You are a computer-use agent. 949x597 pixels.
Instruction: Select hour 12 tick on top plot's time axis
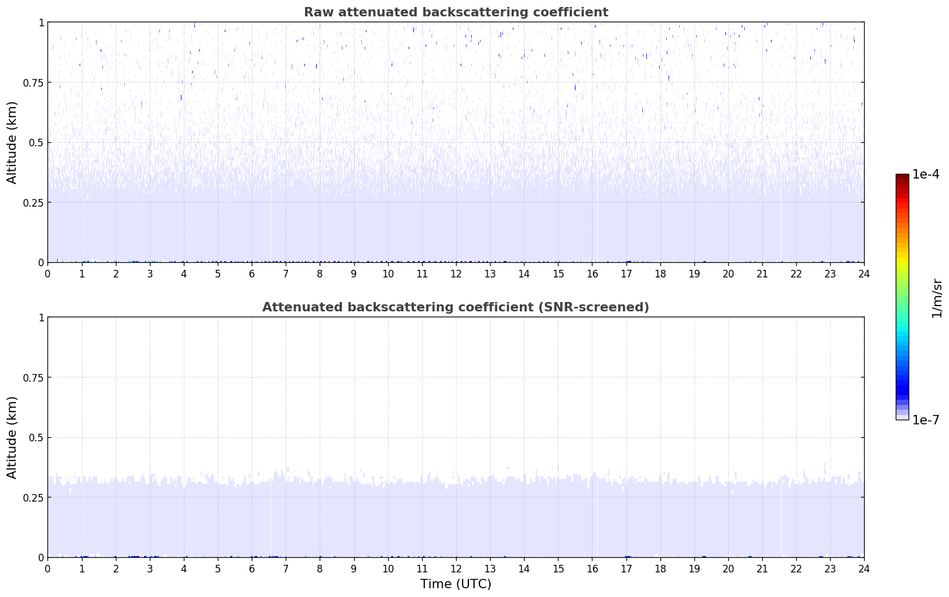coord(455,273)
